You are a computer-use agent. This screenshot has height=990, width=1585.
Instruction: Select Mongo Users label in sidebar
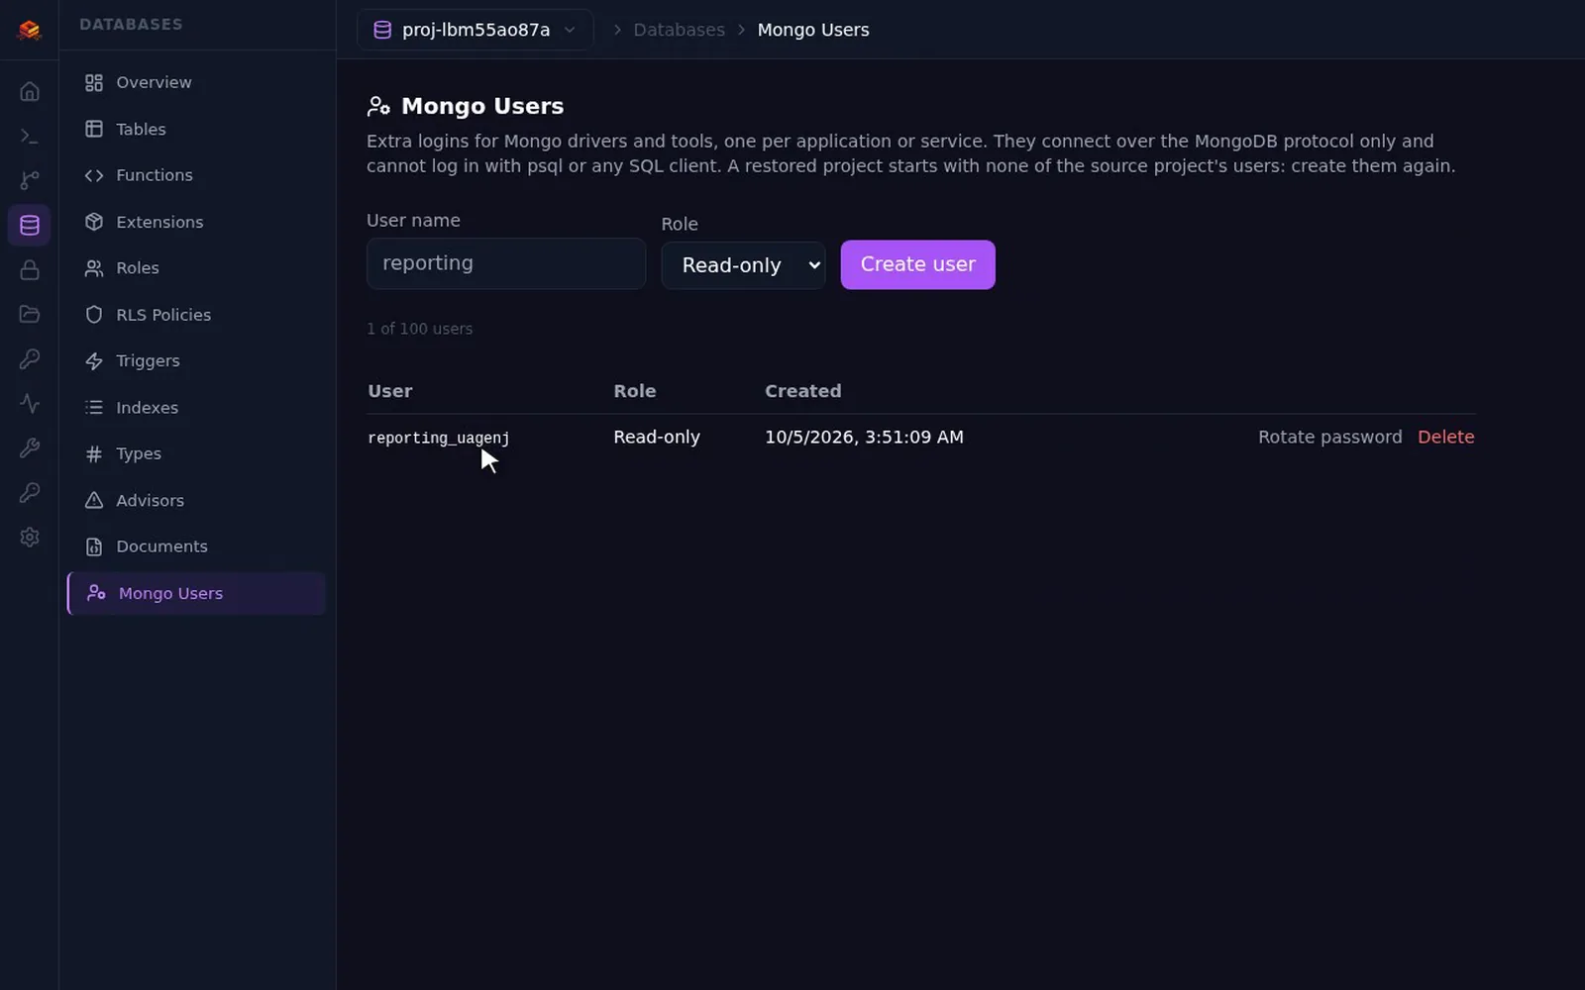pyautogui.click(x=170, y=593)
